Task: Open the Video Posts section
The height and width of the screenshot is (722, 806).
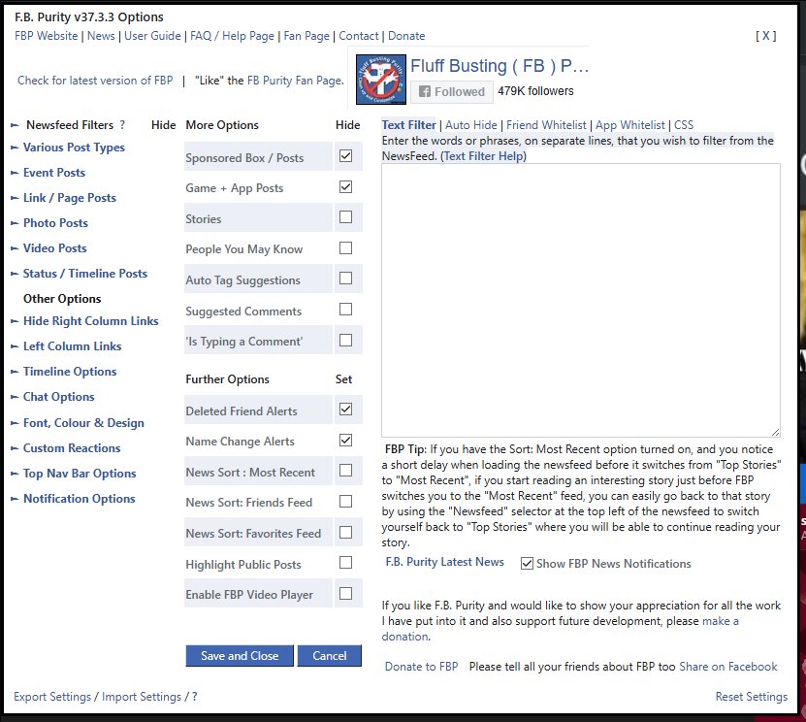Action: [48, 247]
